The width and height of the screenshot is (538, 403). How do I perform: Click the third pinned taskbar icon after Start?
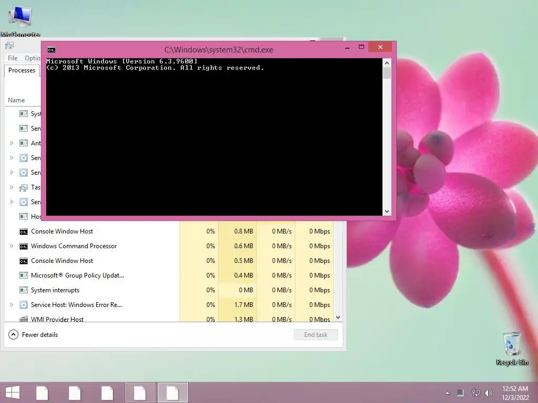coord(107,393)
